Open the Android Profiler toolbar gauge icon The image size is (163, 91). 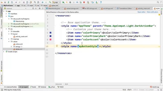[77, 2]
